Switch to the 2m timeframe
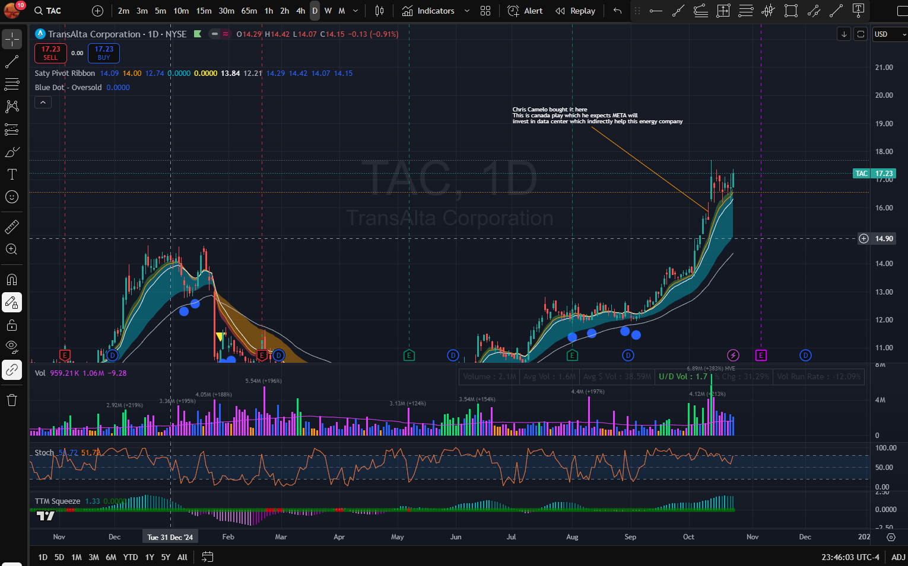Viewport: 908px width, 566px height. pos(123,11)
